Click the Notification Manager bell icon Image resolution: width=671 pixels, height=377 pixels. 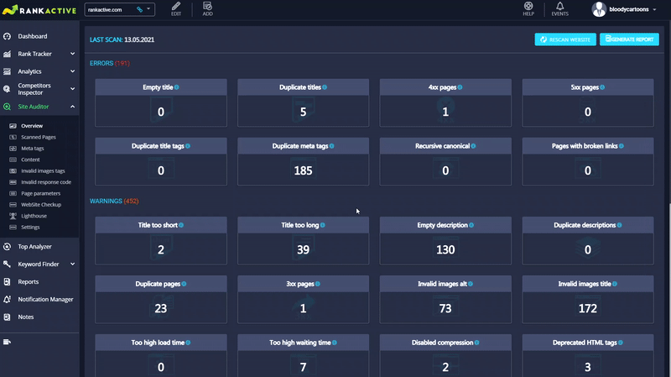7,300
